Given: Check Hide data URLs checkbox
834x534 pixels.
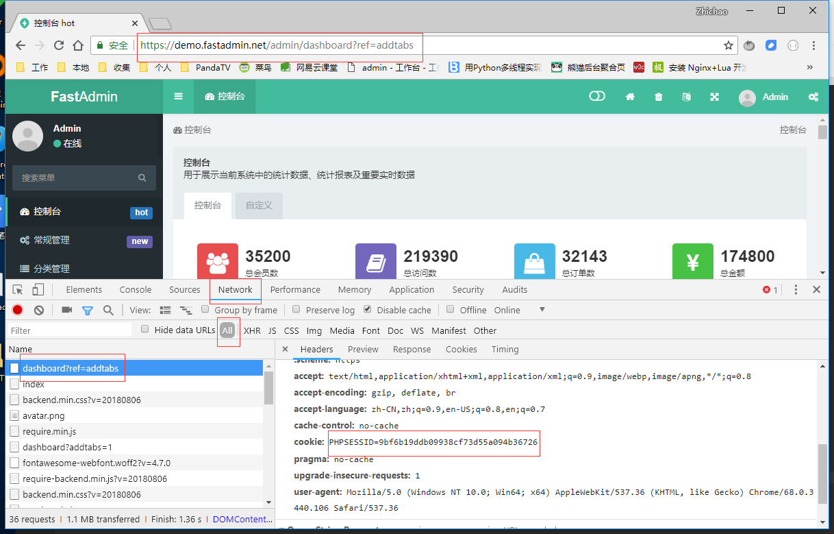Looking at the screenshot, I should click(x=145, y=329).
